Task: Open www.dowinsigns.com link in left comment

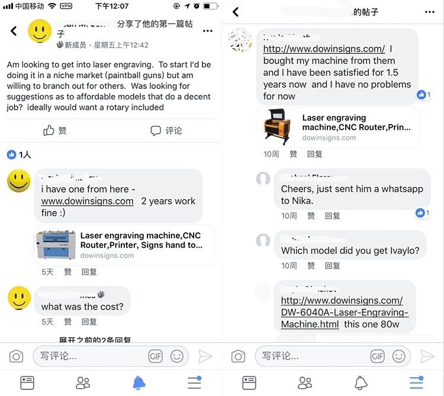Action: (x=87, y=201)
